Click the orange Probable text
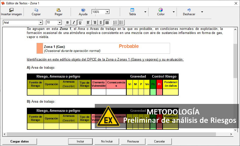 pyautogui.click(x=129, y=46)
